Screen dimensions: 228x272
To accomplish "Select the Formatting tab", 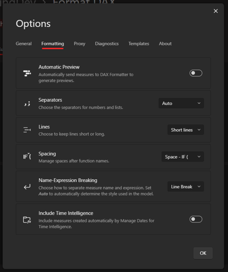I will pyautogui.click(x=53, y=44).
